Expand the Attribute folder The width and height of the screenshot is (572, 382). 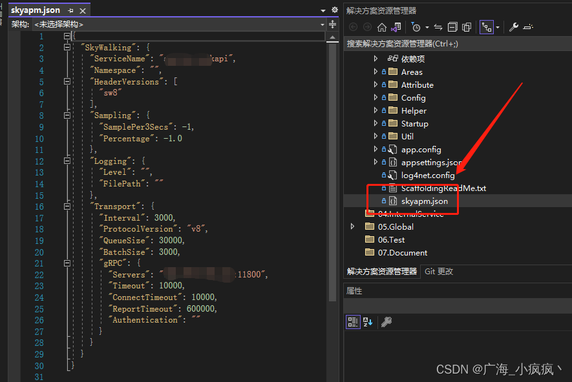pos(376,85)
